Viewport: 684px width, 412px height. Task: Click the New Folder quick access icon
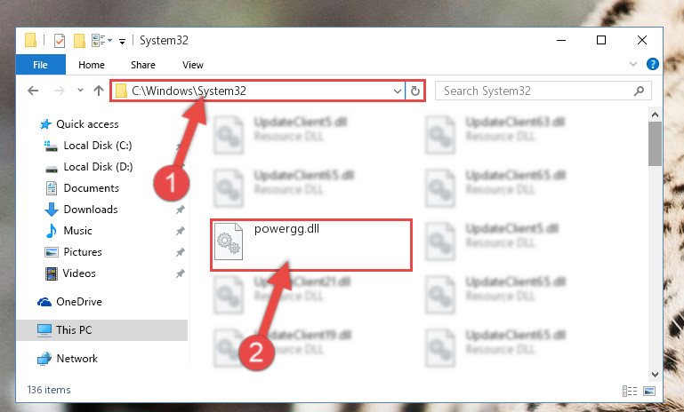tap(79, 41)
